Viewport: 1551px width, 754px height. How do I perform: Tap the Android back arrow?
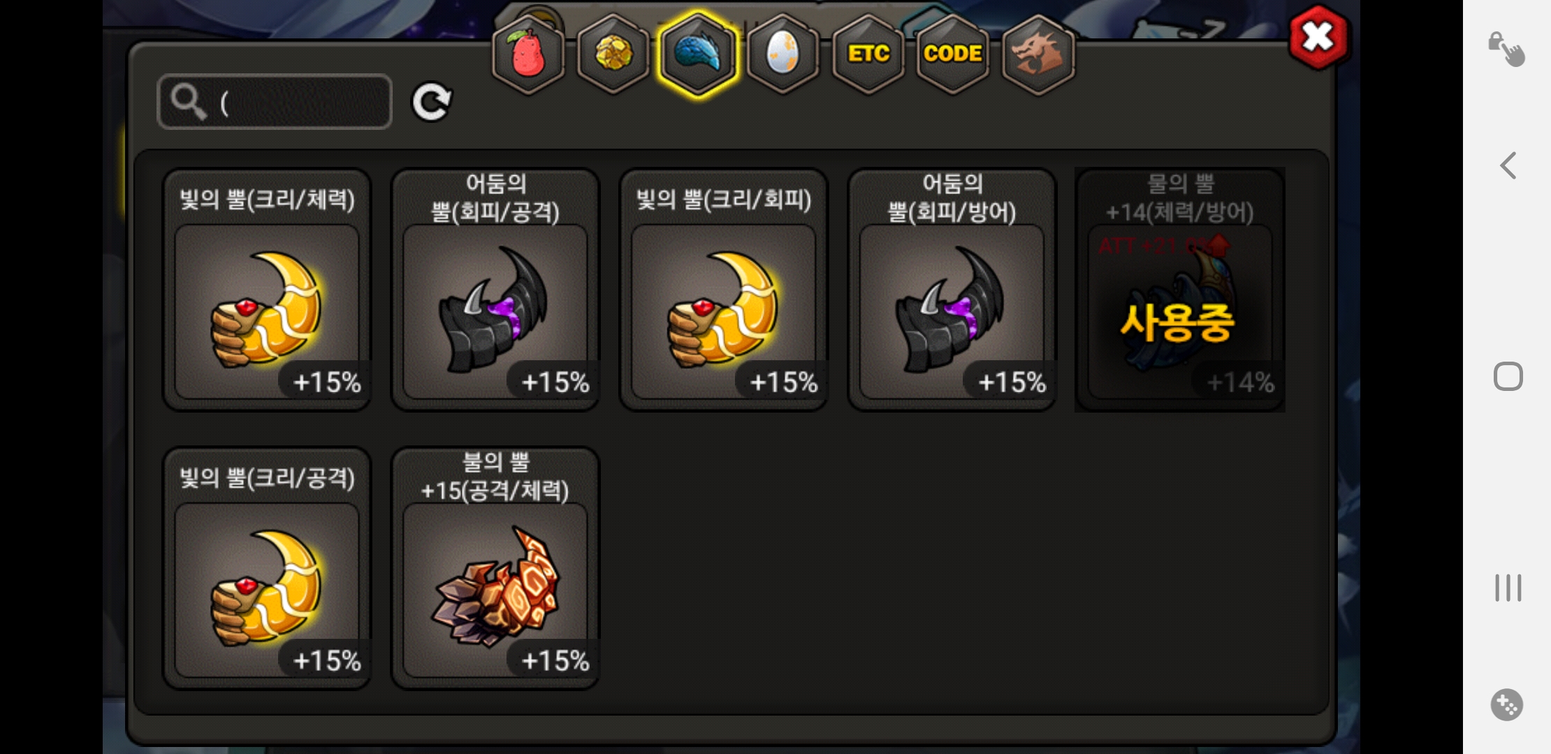click(x=1508, y=165)
